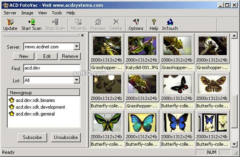
Task: Open the View menu
Action: [x=42, y=13]
